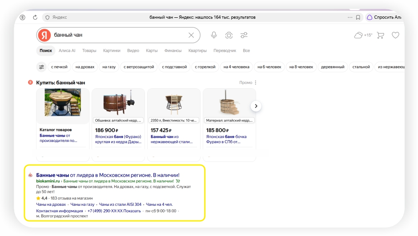Viewport: 418px width, 236px height.
Task: Open search settings sliders icon next to camera
Action: coord(244,35)
